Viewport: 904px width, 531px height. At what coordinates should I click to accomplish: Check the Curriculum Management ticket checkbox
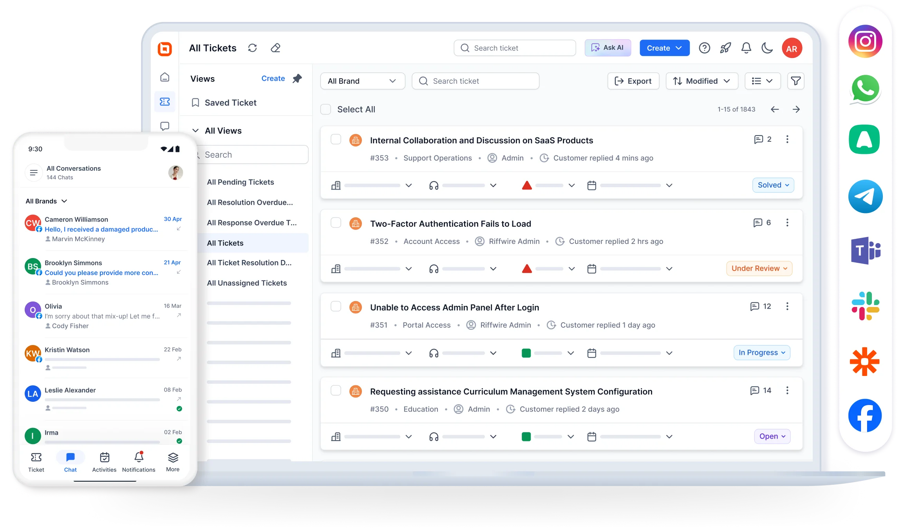click(x=336, y=390)
